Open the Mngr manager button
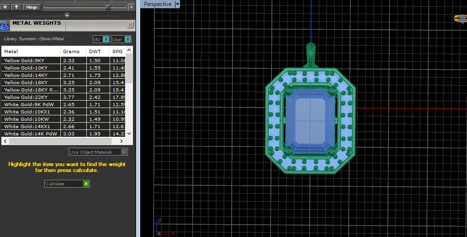The image size is (467, 237). [32, 7]
